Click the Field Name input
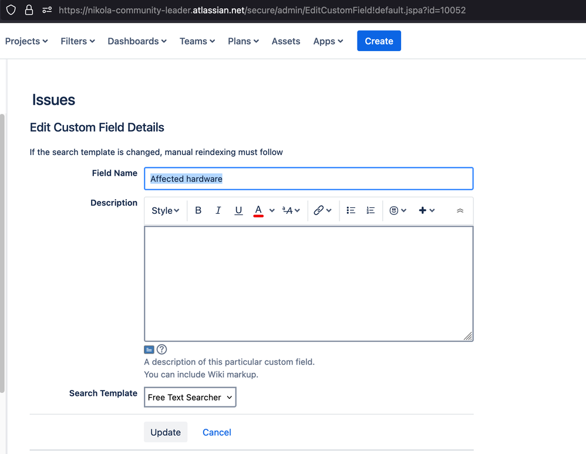Viewport: 586px width, 454px height. (x=309, y=179)
